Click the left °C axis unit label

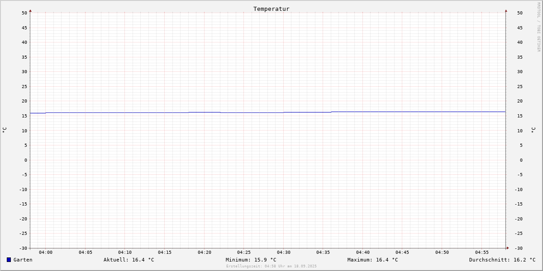point(5,130)
